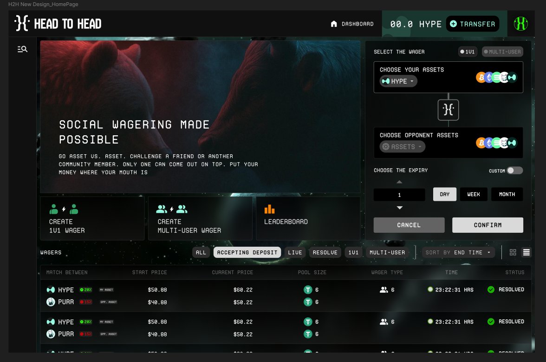Open the HYPE asset dropdown
This screenshot has width=546, height=362.
click(x=398, y=81)
